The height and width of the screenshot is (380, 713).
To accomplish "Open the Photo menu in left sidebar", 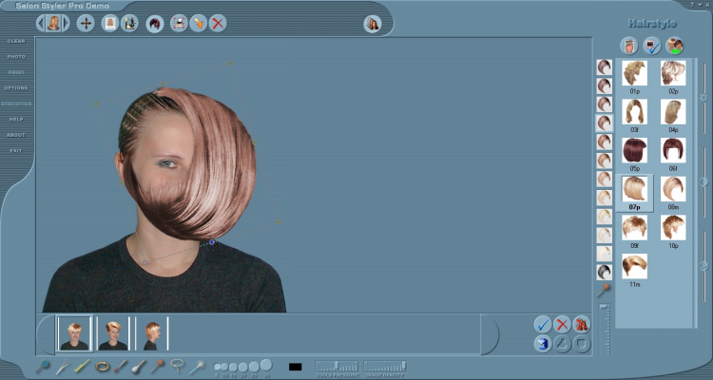I will [x=16, y=57].
